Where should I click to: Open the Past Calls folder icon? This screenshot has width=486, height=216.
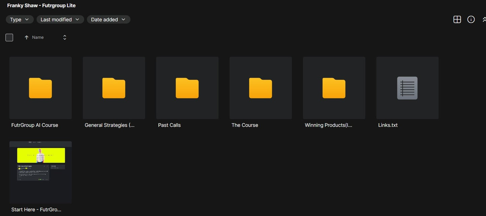pos(187,88)
